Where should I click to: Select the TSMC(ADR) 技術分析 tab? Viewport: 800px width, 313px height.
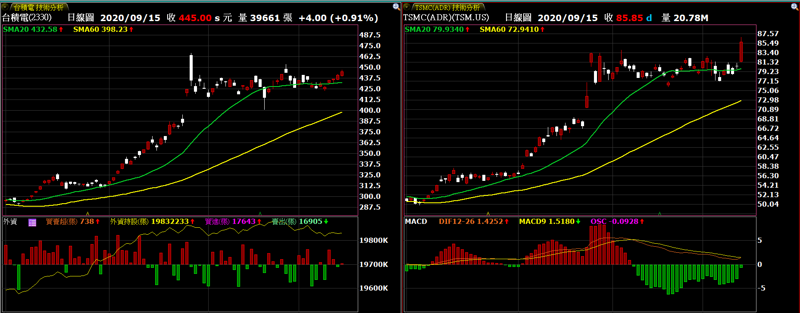click(447, 7)
